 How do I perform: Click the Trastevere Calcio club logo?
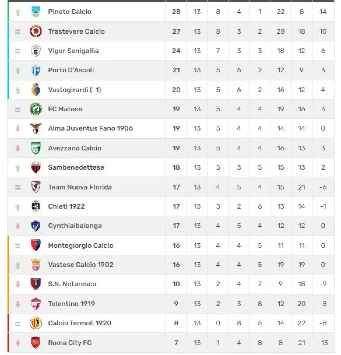coord(36,31)
